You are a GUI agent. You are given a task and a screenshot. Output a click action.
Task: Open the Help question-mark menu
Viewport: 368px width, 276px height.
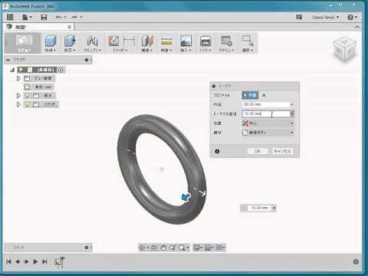pos(352,17)
